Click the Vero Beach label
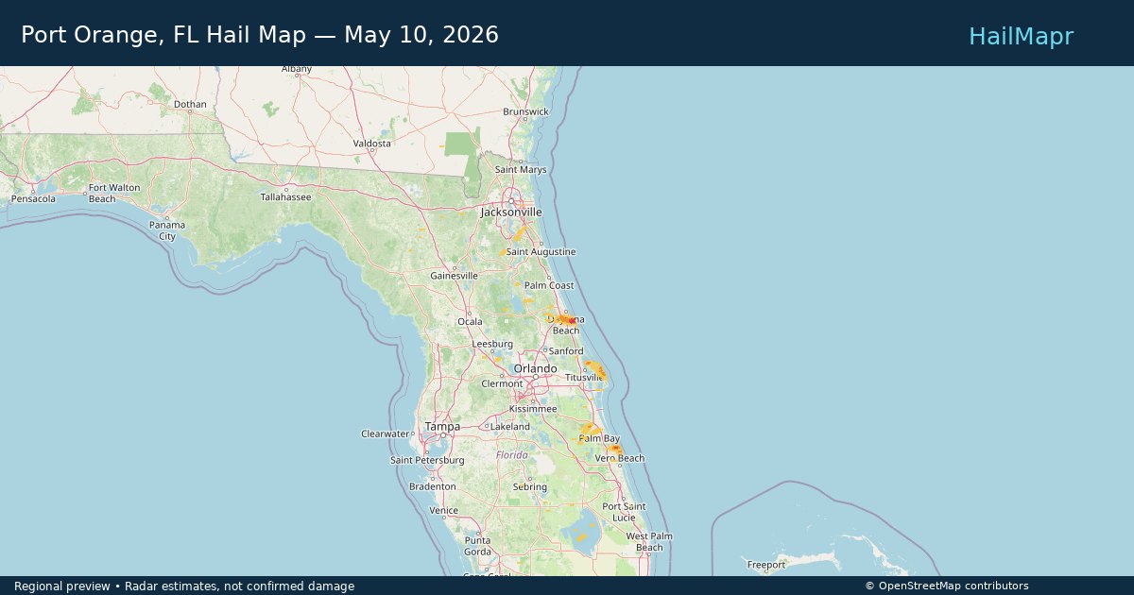 (619, 459)
